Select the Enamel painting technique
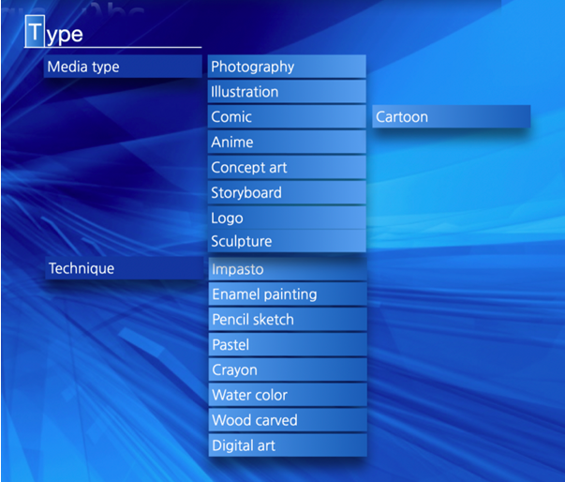565x482 pixels. point(288,294)
